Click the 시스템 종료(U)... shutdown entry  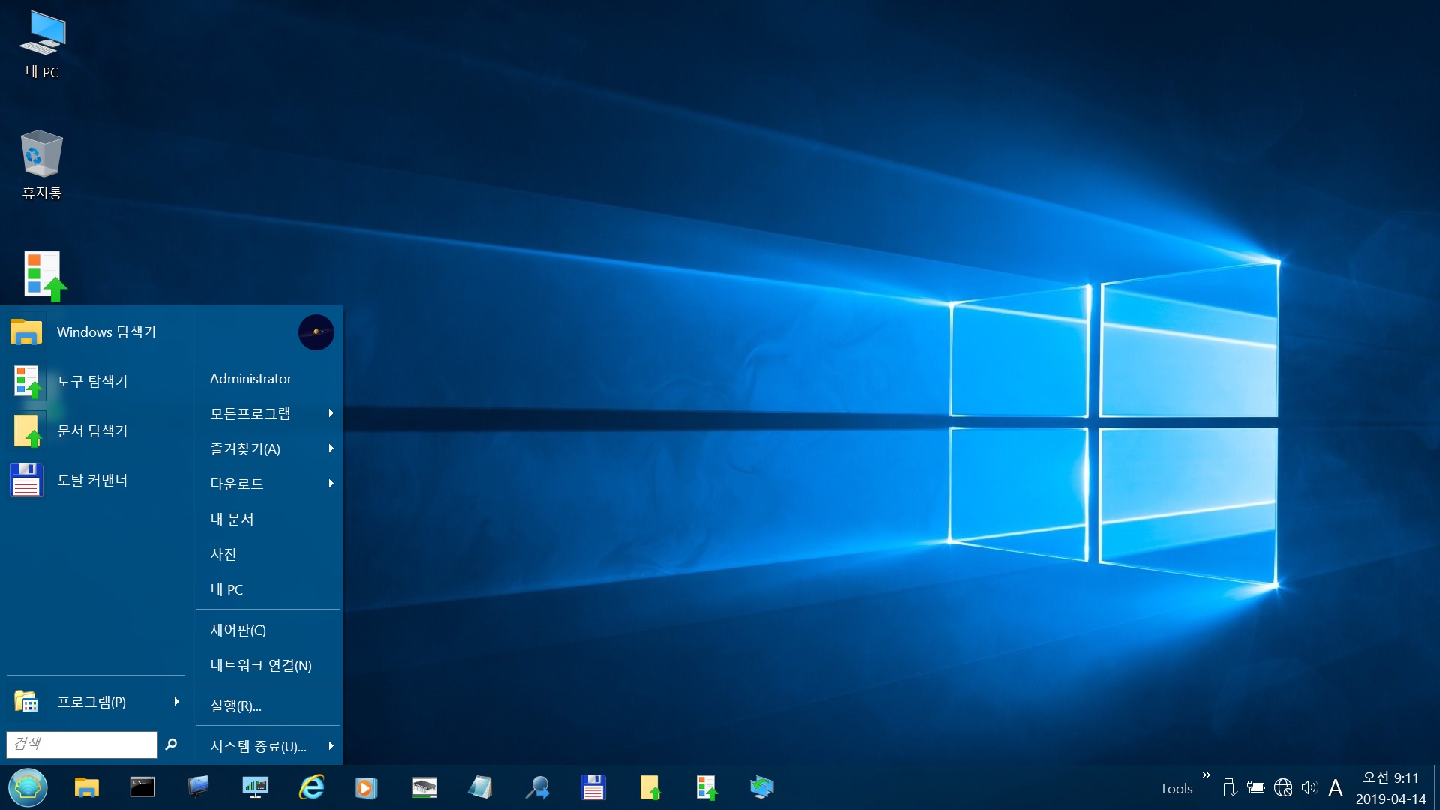point(259,746)
